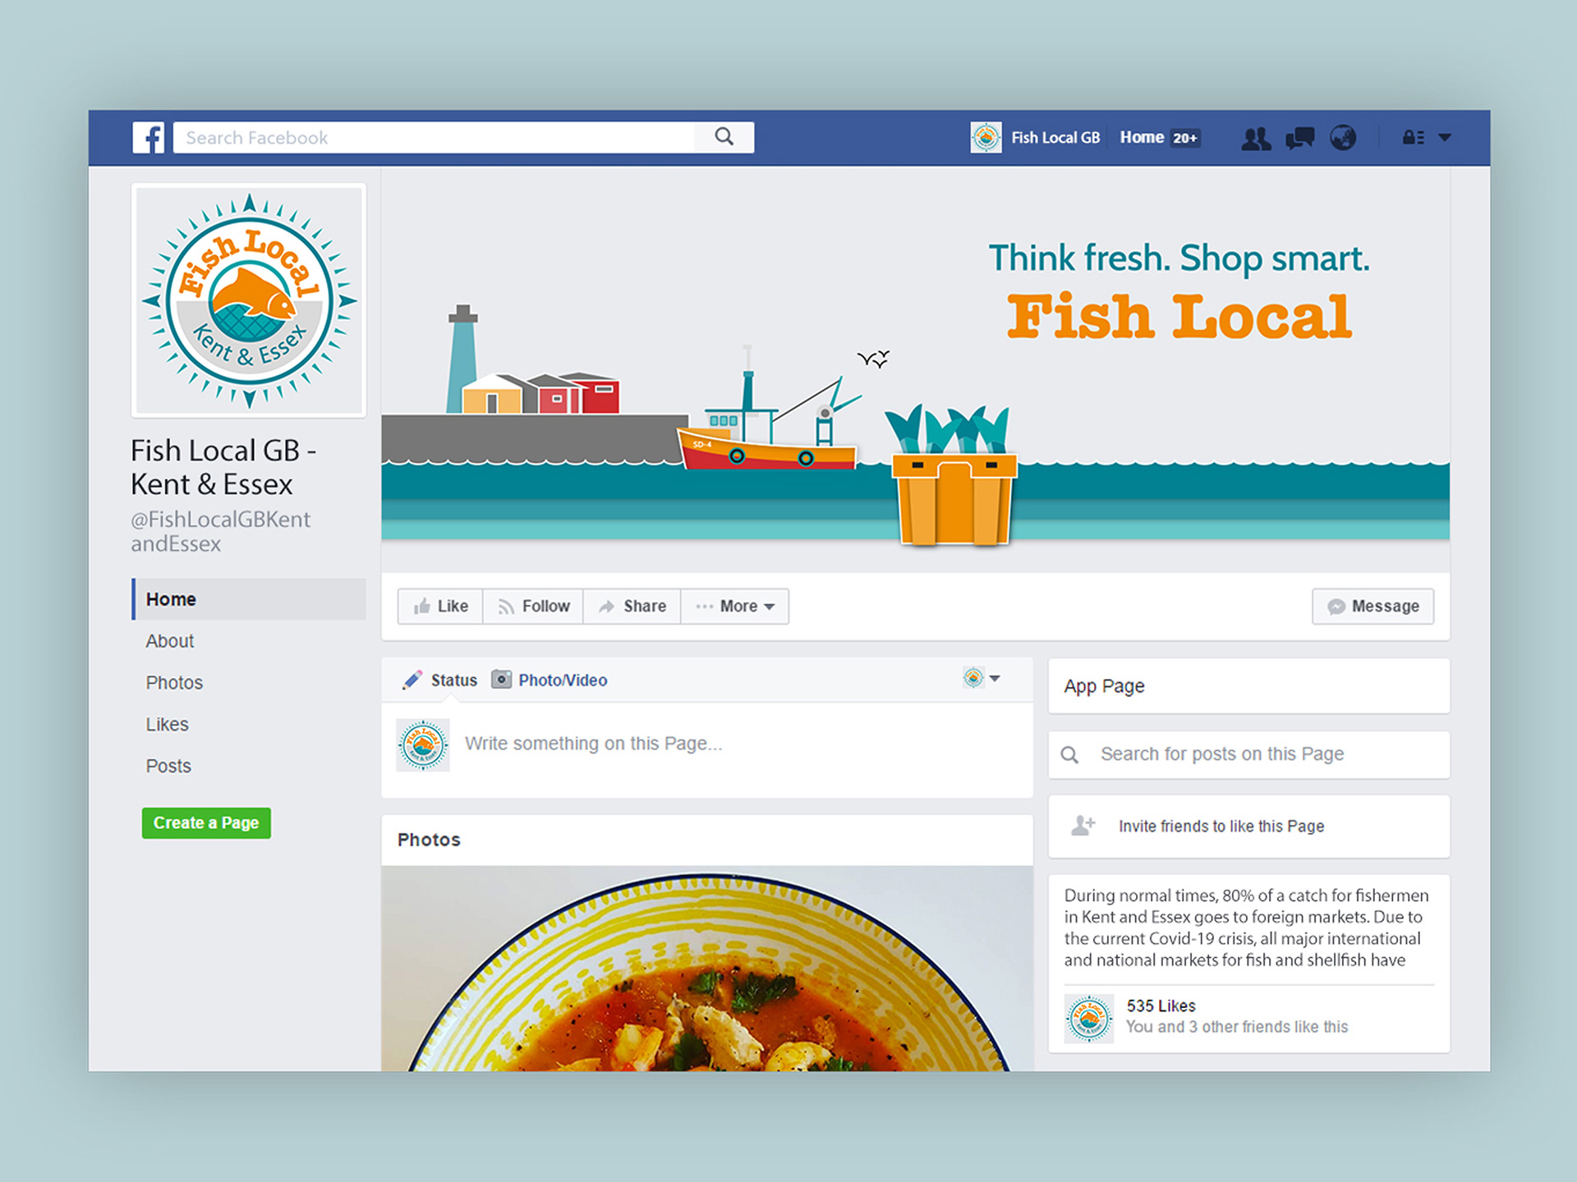This screenshot has height=1182, width=1577.
Task: Click Fish Local GB profile avatar in top bar
Action: (986, 138)
